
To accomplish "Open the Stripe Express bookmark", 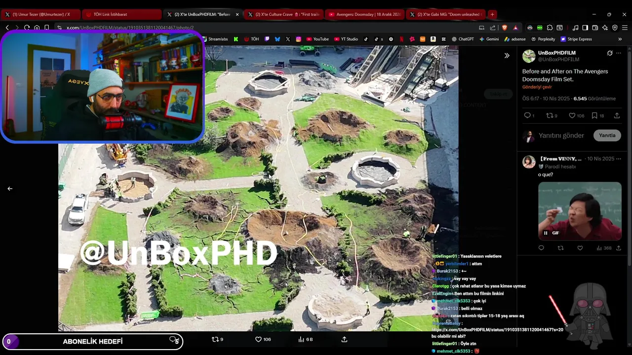I will pos(576,39).
